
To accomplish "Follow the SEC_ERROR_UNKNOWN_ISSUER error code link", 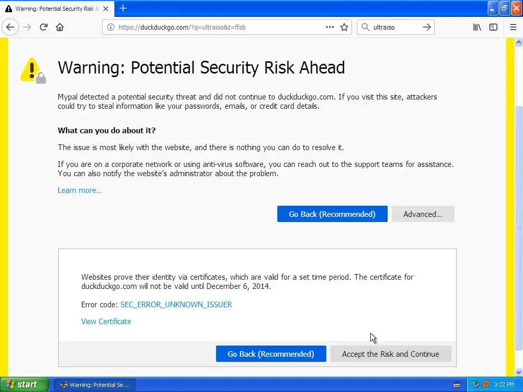I will 176,305.
